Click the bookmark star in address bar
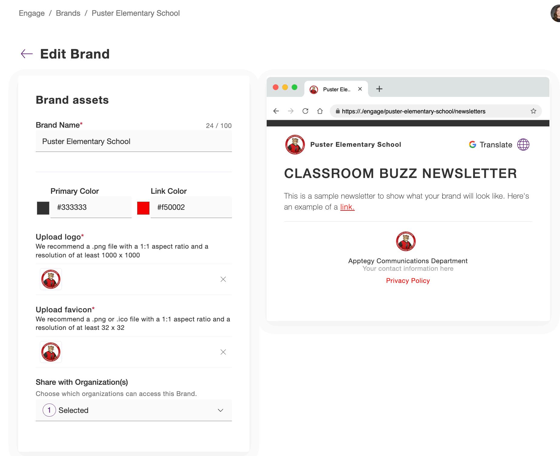The height and width of the screenshot is (456, 560). pos(533,111)
